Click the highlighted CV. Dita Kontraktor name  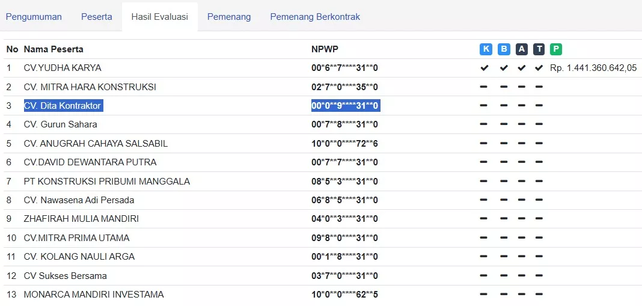[x=63, y=106]
